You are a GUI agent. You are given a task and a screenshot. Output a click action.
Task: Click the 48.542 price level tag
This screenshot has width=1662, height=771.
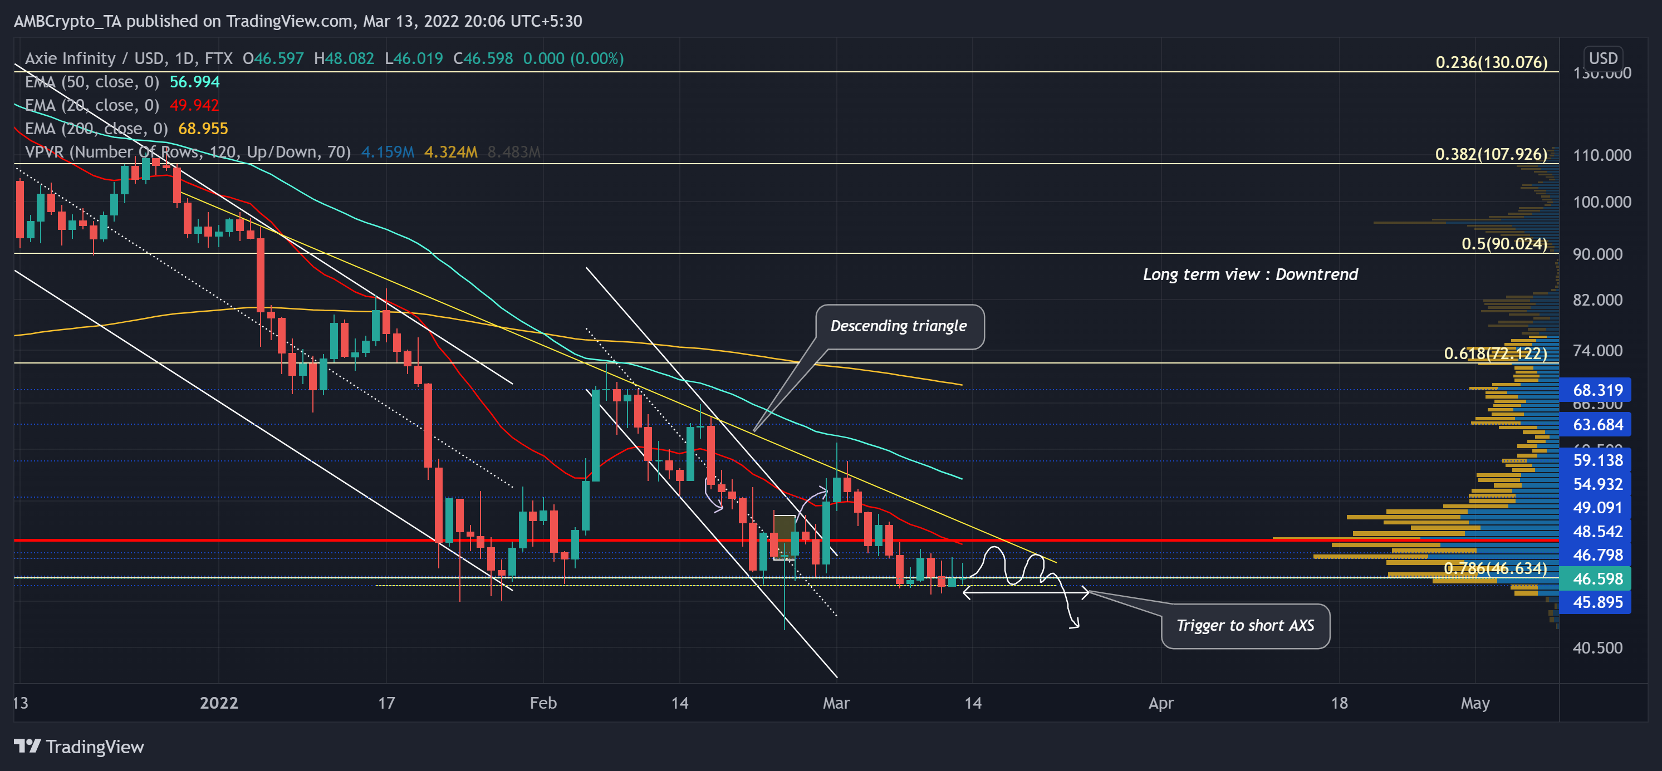1596,532
